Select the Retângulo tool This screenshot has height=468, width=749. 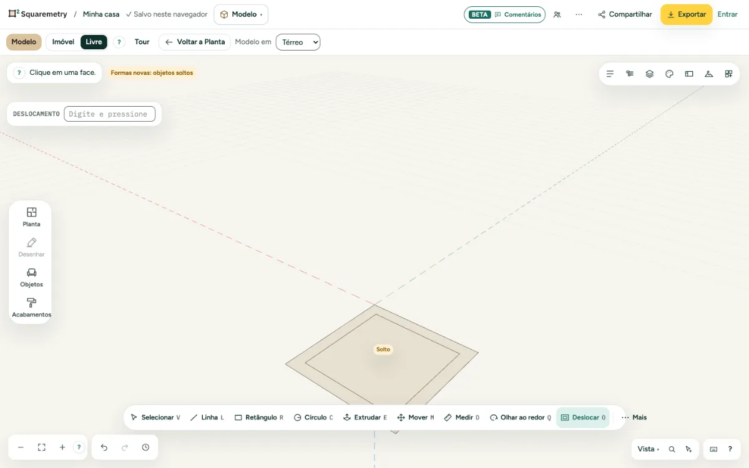259,417
